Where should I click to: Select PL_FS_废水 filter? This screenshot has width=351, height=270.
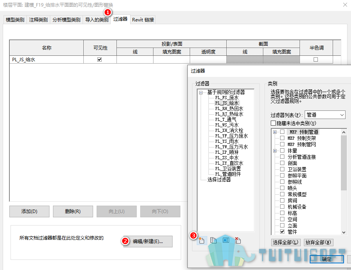click(x=227, y=98)
